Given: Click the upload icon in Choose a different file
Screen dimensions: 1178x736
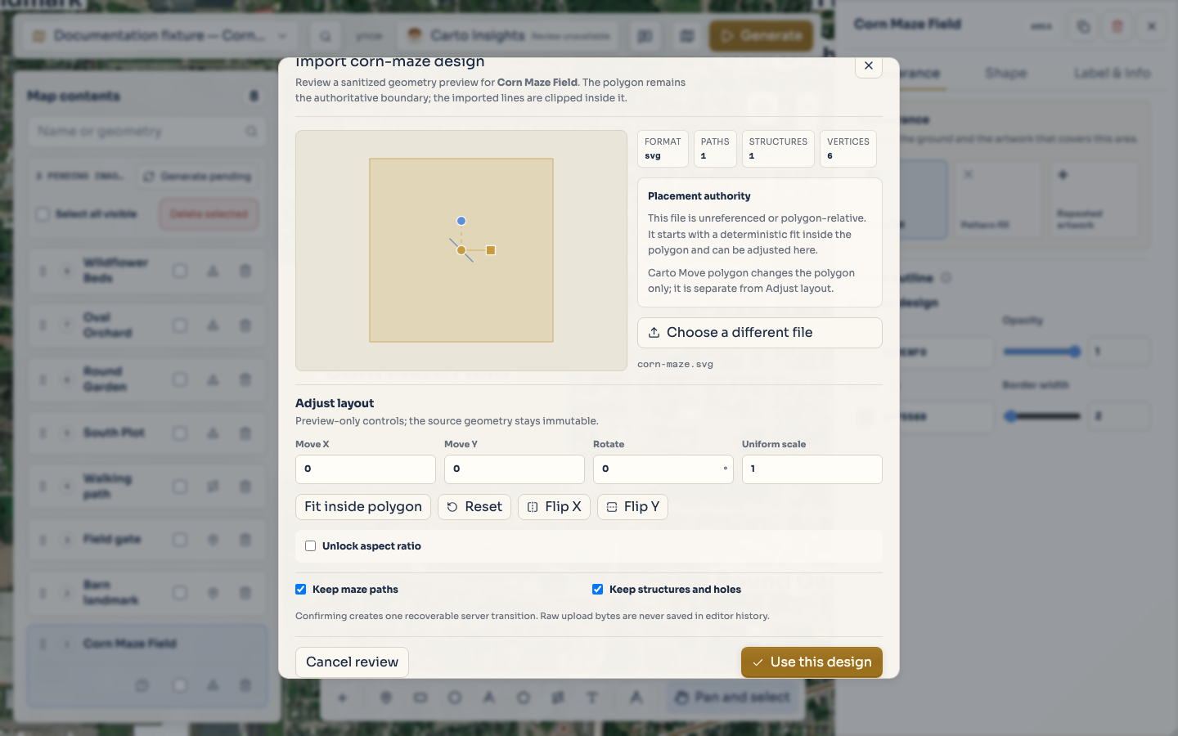Looking at the screenshot, I should click(654, 333).
